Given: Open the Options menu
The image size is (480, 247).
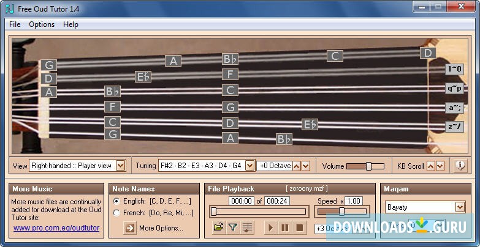Looking at the screenshot, I should [42, 24].
